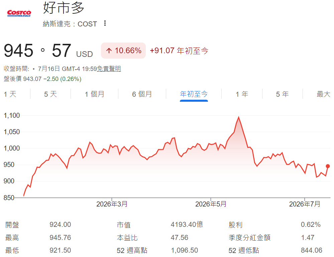This screenshot has width=334, height=257.
Task: Click the 921.50 low value
Action: pyautogui.click(x=60, y=250)
